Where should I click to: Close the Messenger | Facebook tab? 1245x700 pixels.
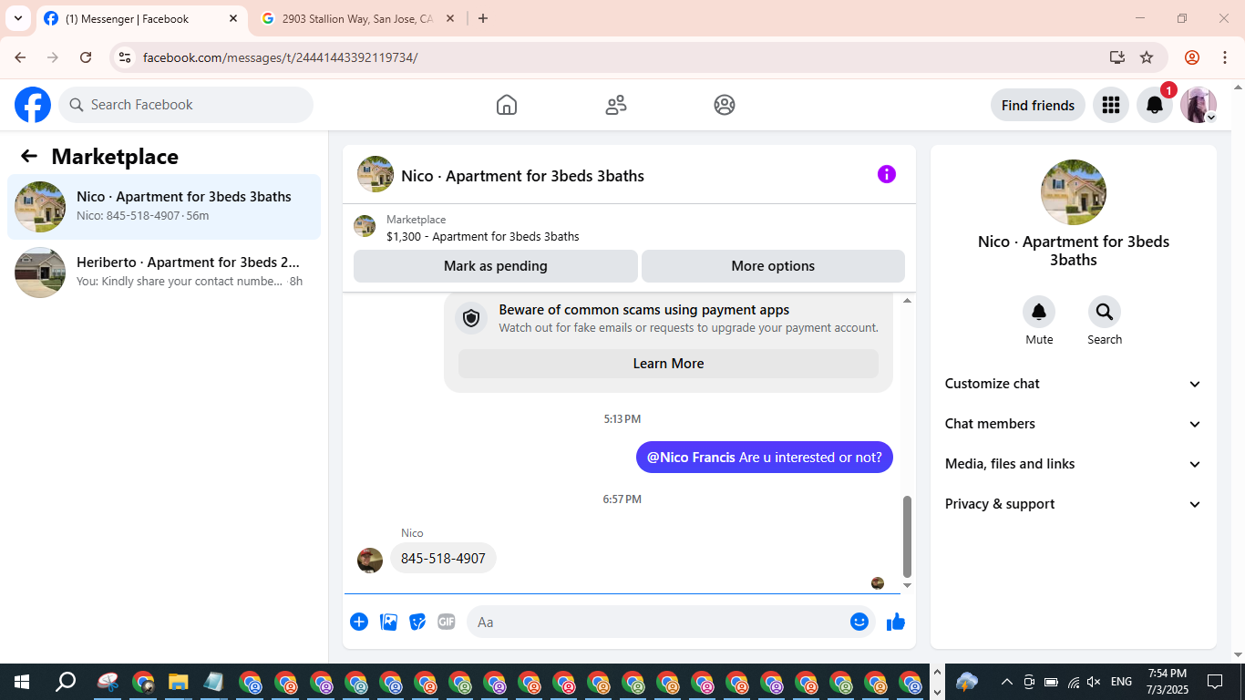point(232,18)
